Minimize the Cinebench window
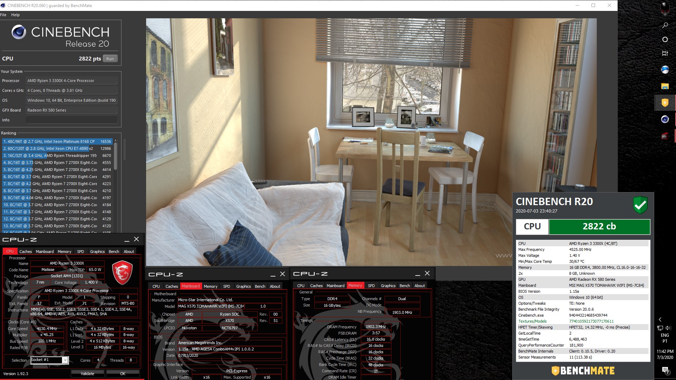676x380 pixels. 577,5
